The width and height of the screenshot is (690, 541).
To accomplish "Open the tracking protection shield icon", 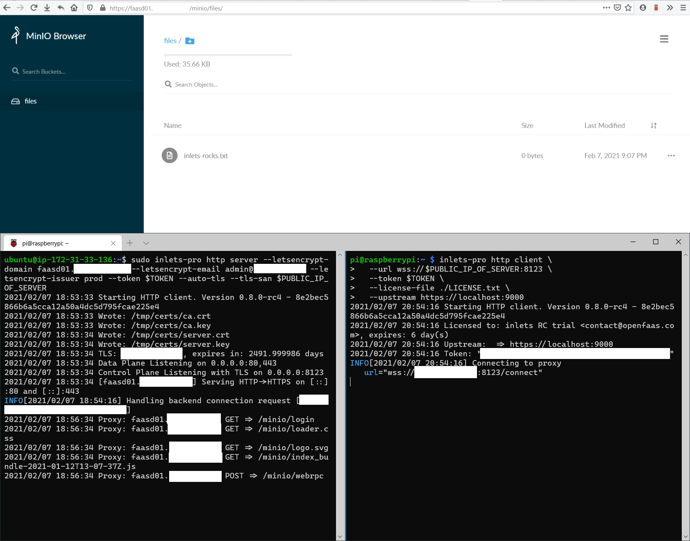I will 90,8.
